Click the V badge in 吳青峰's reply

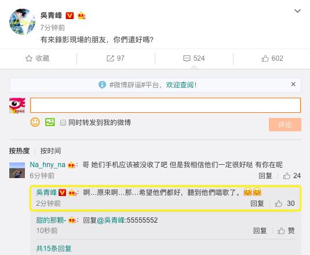coord(62,193)
